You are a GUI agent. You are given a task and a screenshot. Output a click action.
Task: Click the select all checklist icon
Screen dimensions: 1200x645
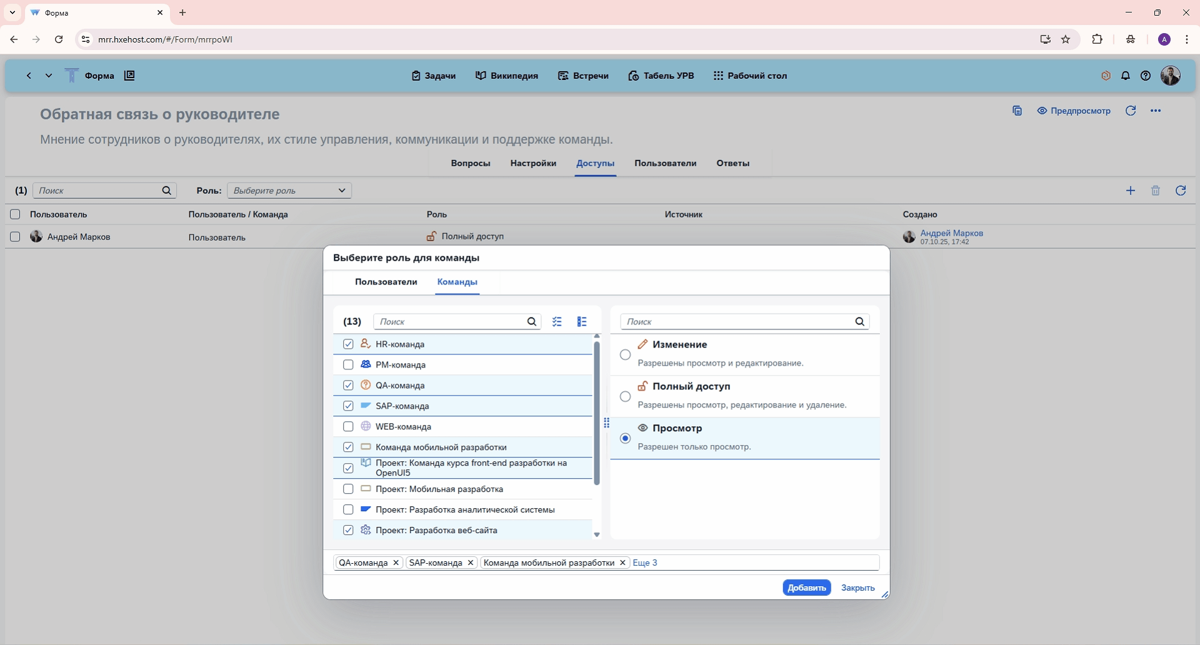557,321
